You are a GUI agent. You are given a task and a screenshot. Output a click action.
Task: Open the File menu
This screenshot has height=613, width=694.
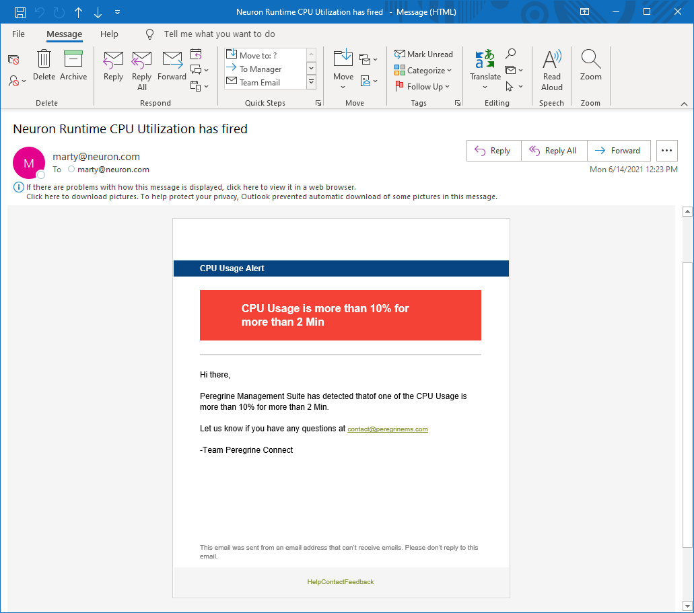click(x=19, y=34)
